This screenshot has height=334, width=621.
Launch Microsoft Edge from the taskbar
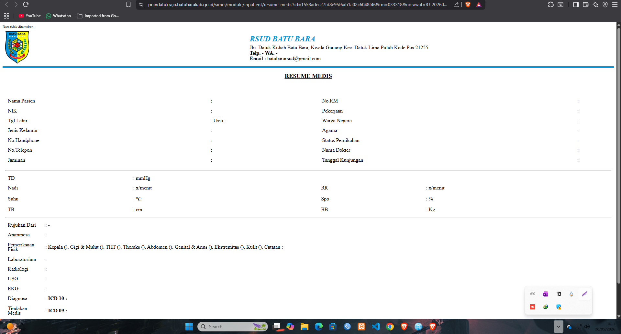(319, 327)
